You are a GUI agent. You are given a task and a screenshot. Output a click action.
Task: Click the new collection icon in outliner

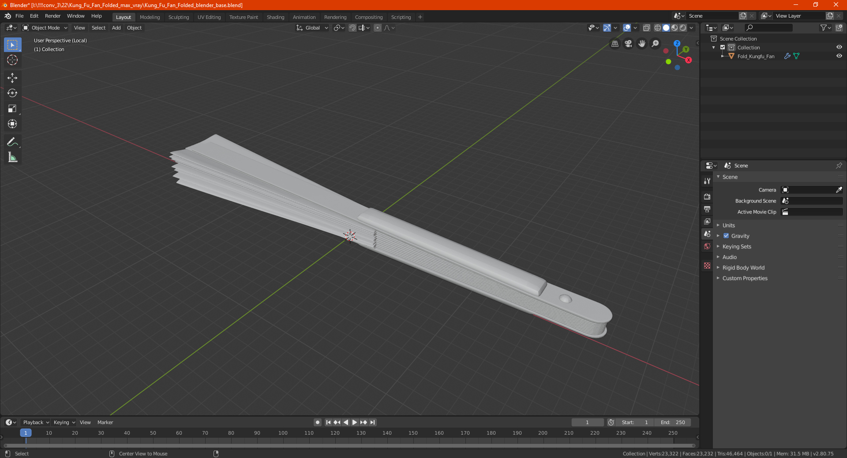point(839,28)
